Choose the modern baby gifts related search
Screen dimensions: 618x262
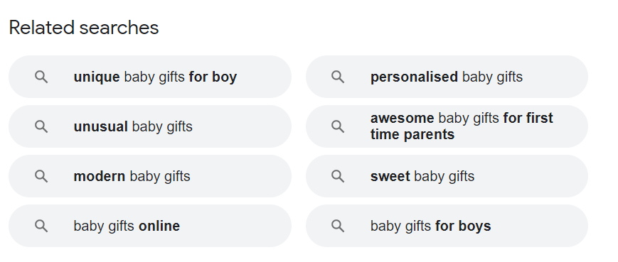coord(150,176)
